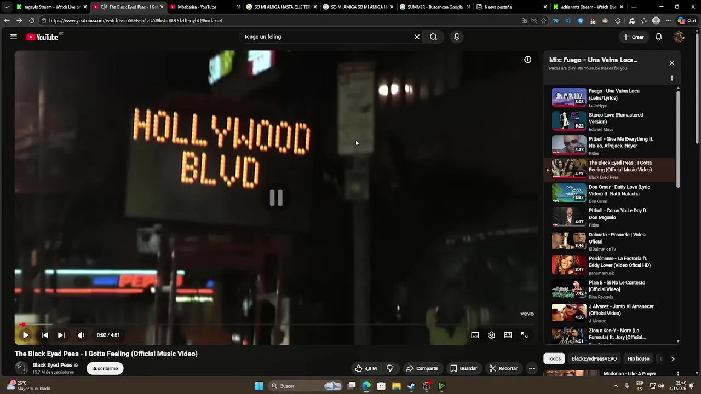The image size is (701, 394).
Task: Open the account avatar menu
Action: 679,37
